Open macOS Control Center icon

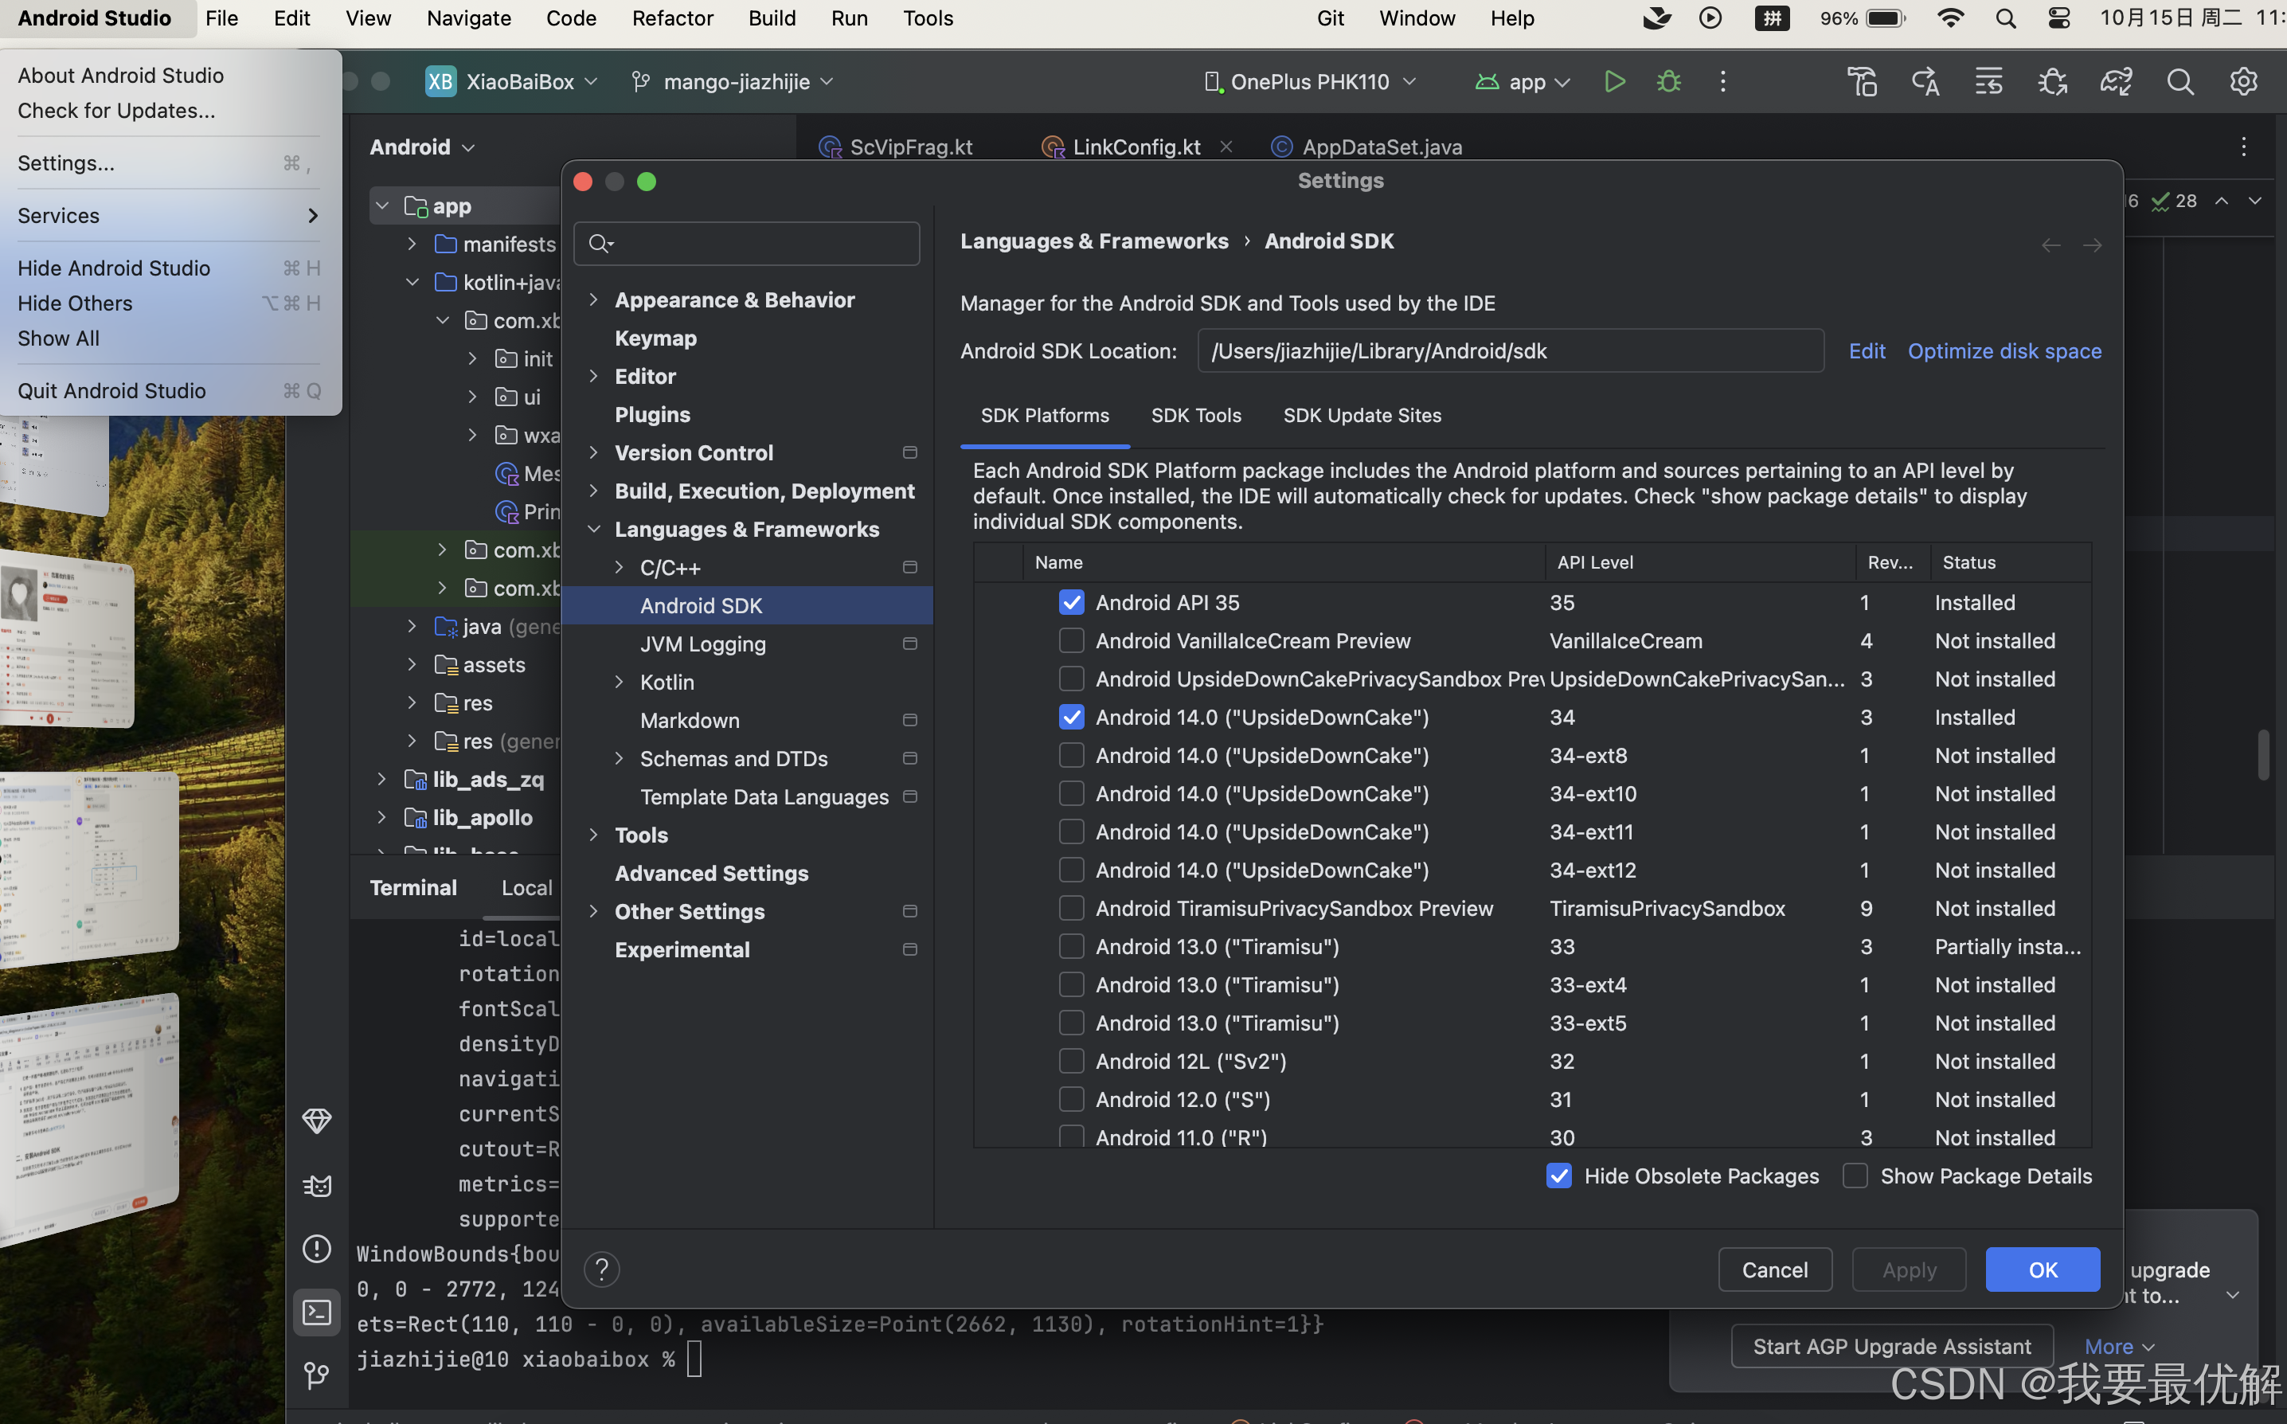tap(2058, 18)
